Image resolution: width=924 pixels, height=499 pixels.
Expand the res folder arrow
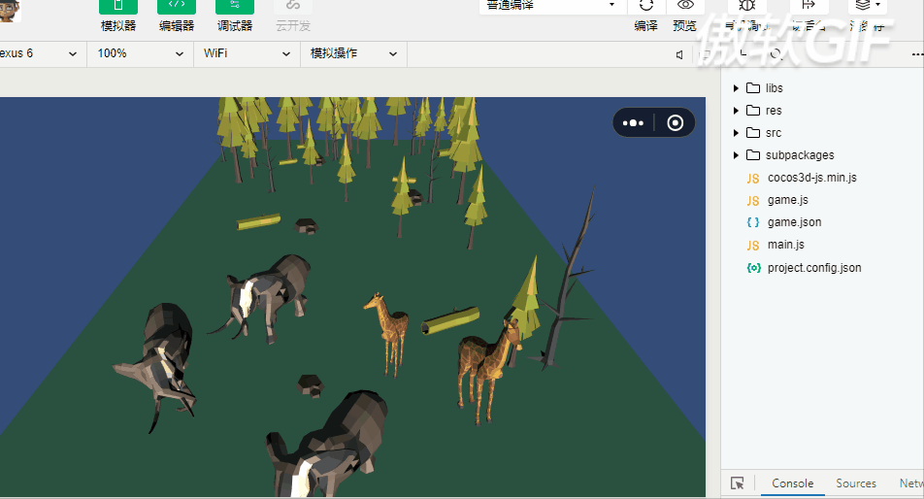point(736,111)
